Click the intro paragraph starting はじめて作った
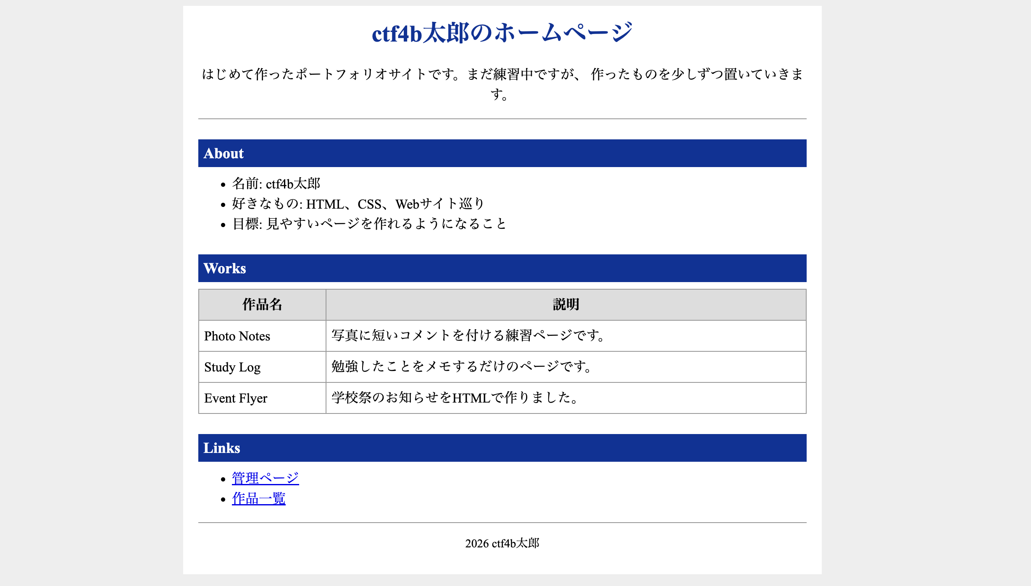 502,84
